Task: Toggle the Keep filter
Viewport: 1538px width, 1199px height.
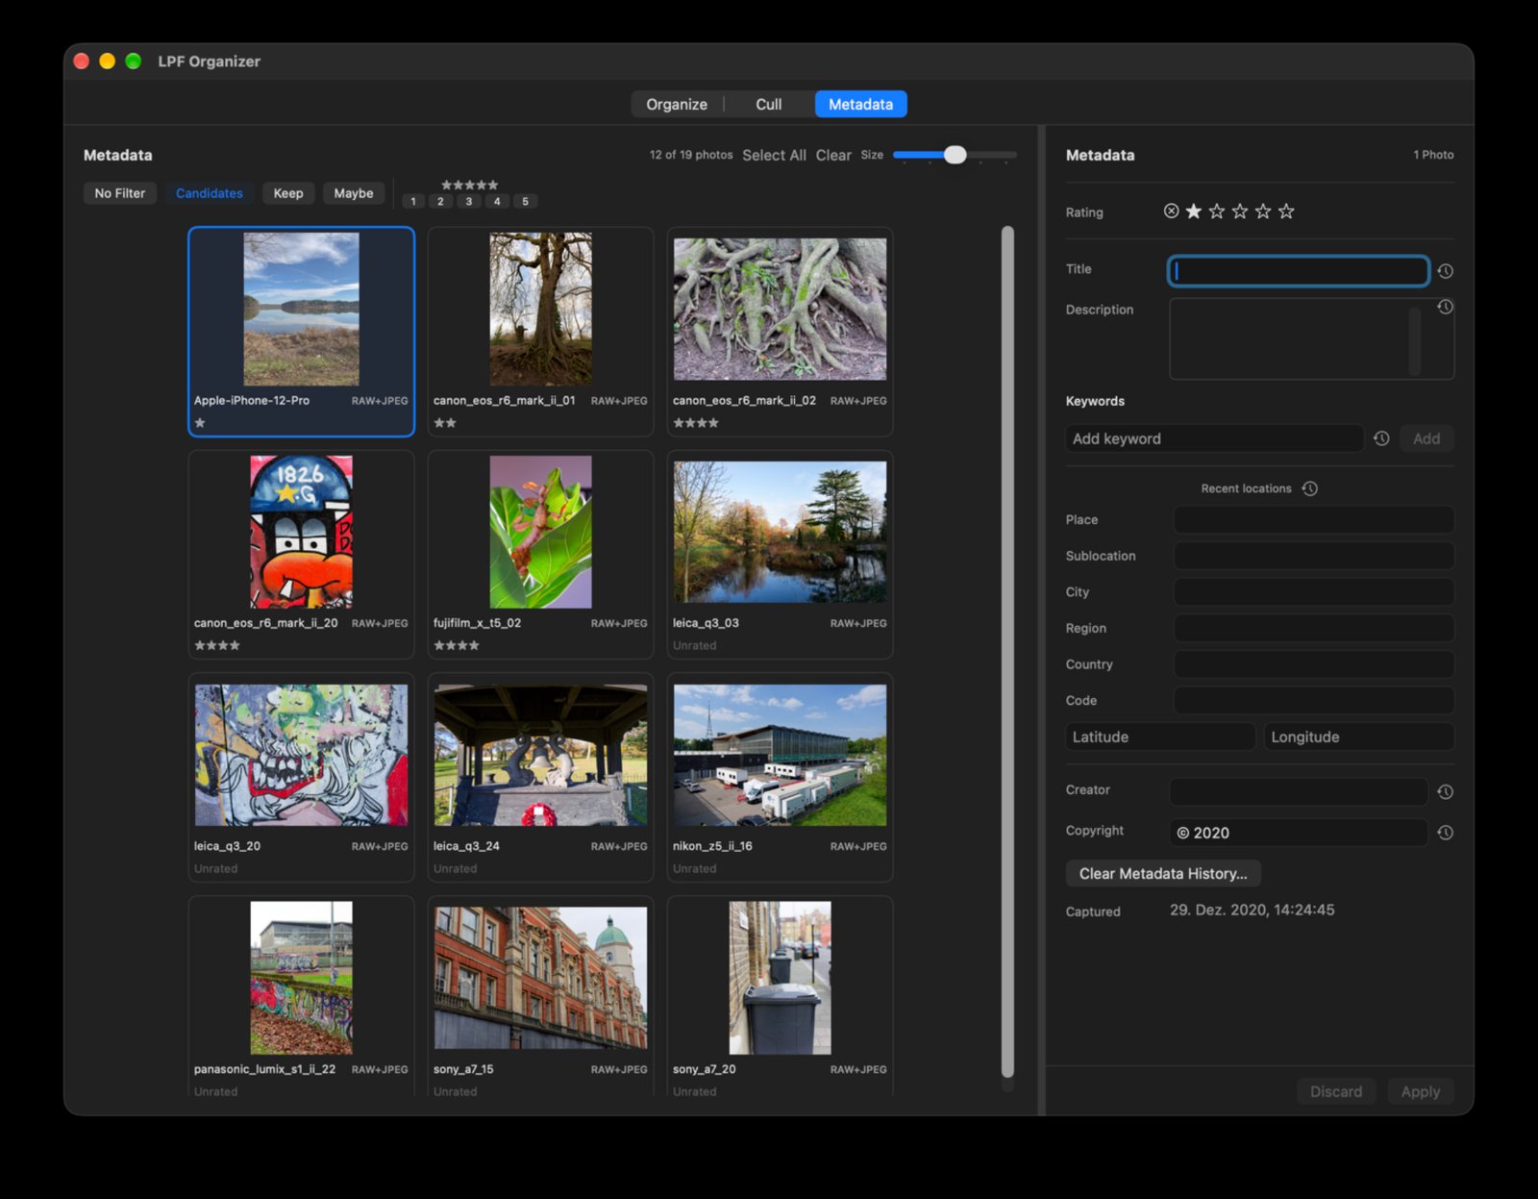Action: point(288,193)
